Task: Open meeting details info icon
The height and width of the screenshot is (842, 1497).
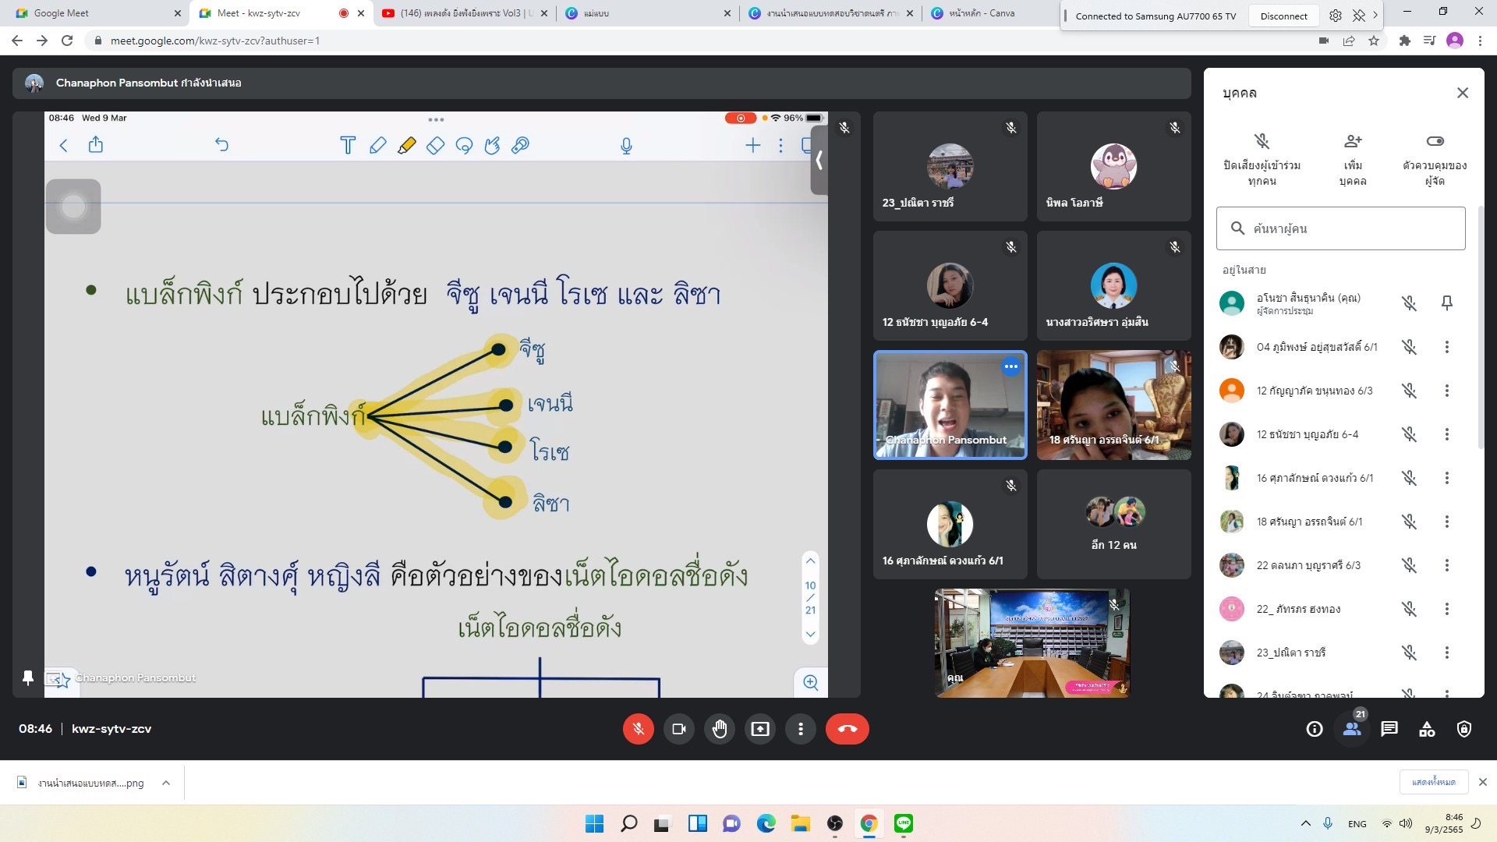Action: (x=1314, y=729)
